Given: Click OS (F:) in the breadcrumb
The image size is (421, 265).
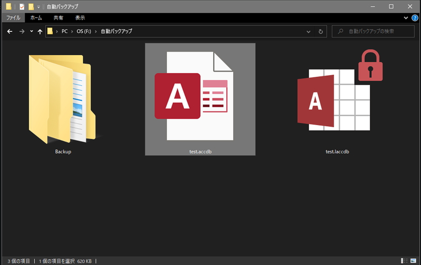Looking at the screenshot, I should (84, 32).
